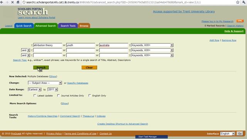Click the orange Clear button

[x=89, y=68]
